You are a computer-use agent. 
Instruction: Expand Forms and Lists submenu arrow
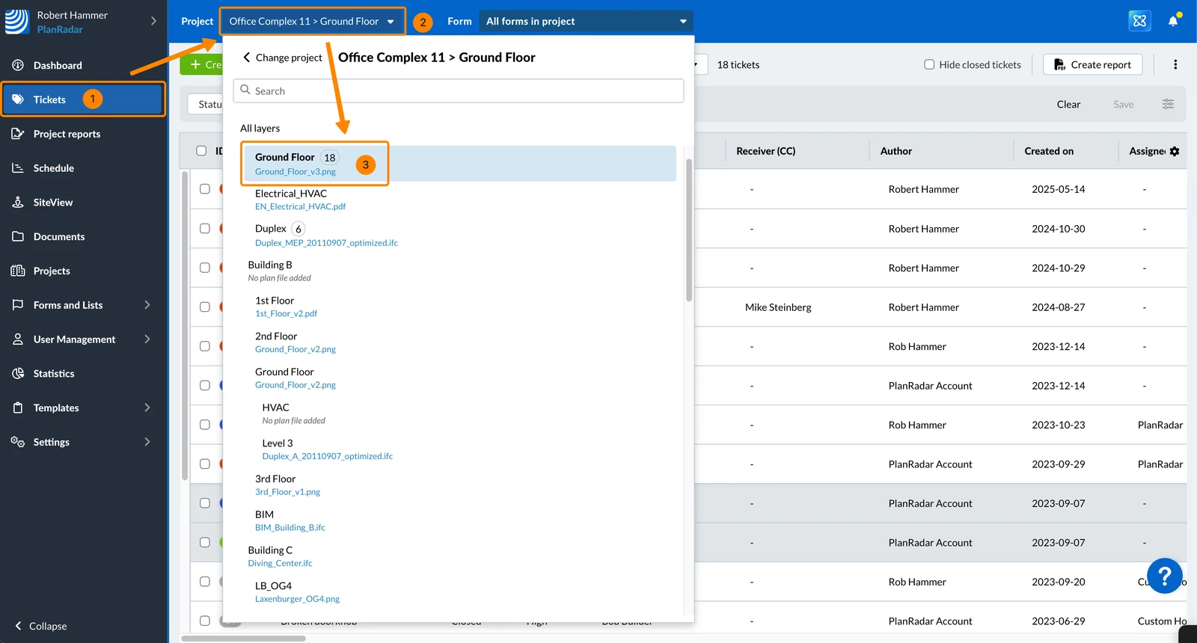tap(147, 305)
